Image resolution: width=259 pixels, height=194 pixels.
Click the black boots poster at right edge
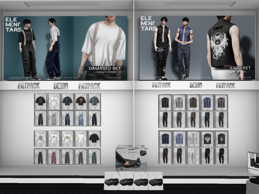(253, 163)
